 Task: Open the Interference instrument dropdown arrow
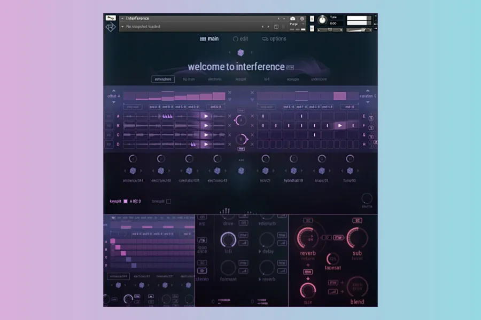tap(122, 19)
